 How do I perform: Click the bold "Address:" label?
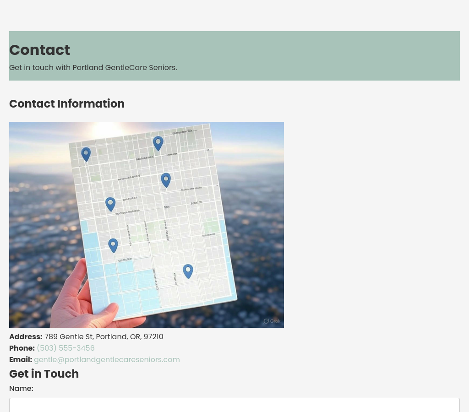click(26, 336)
